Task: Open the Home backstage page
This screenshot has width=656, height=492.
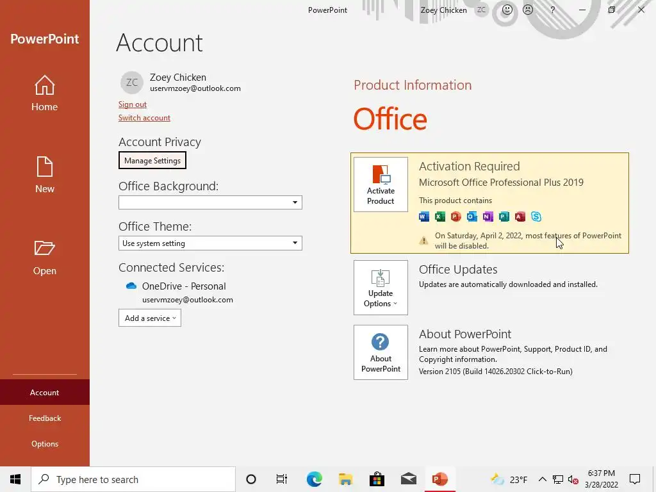Action: 44,93
